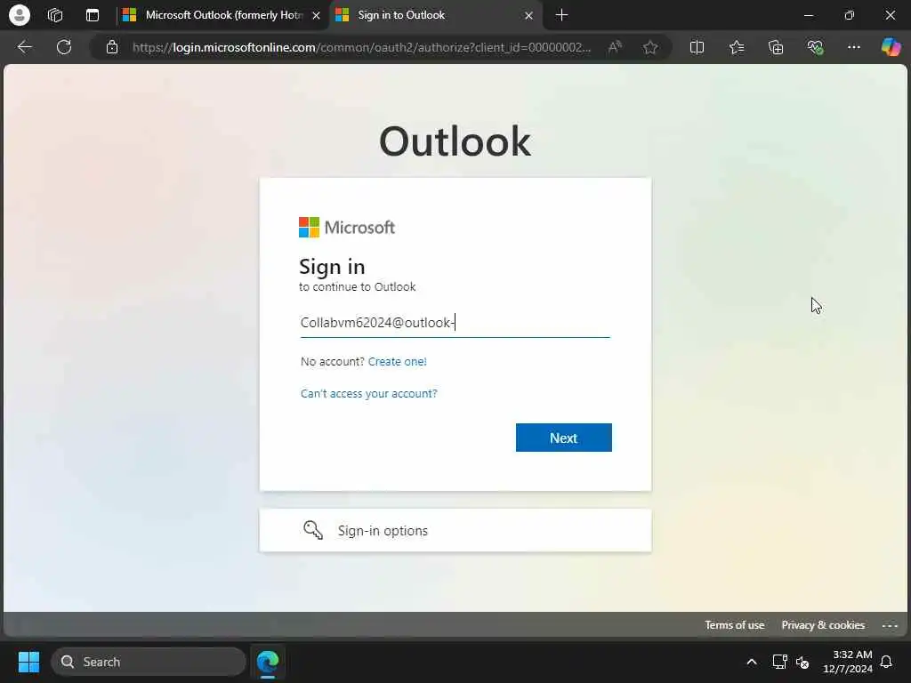The image size is (911, 683).
Task: Open the browser profile icon
Action: [20, 15]
